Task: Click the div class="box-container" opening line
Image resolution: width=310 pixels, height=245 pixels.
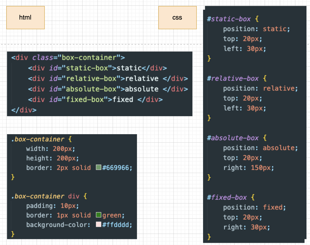Action: (68, 58)
